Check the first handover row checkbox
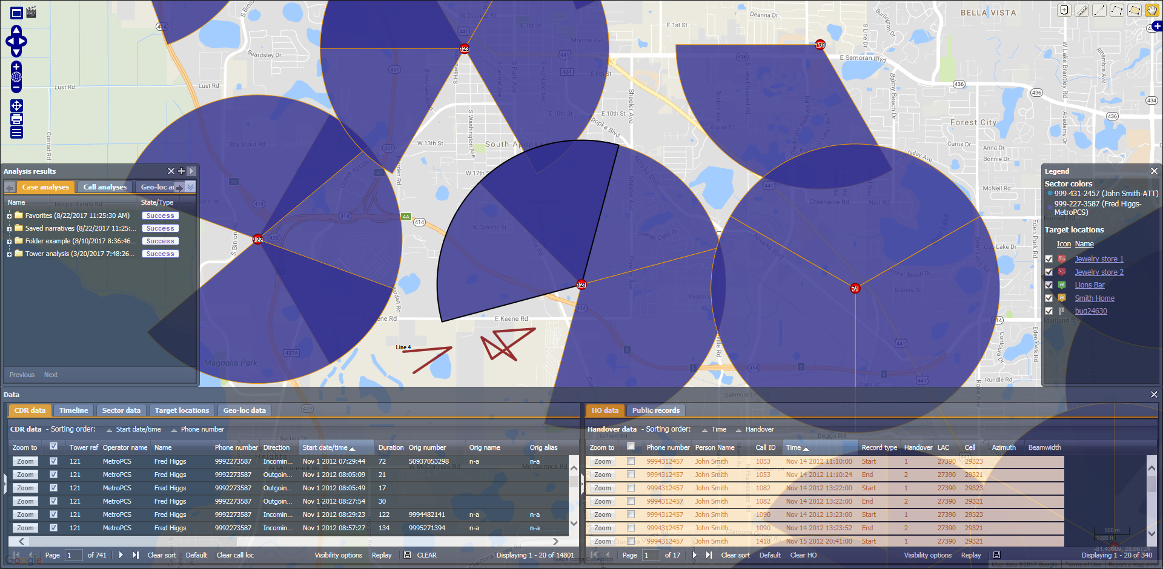 631,461
